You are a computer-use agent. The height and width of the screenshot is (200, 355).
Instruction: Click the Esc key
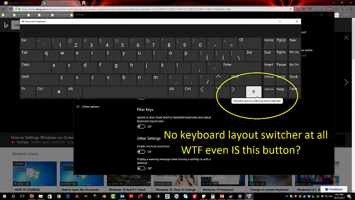tap(28, 43)
